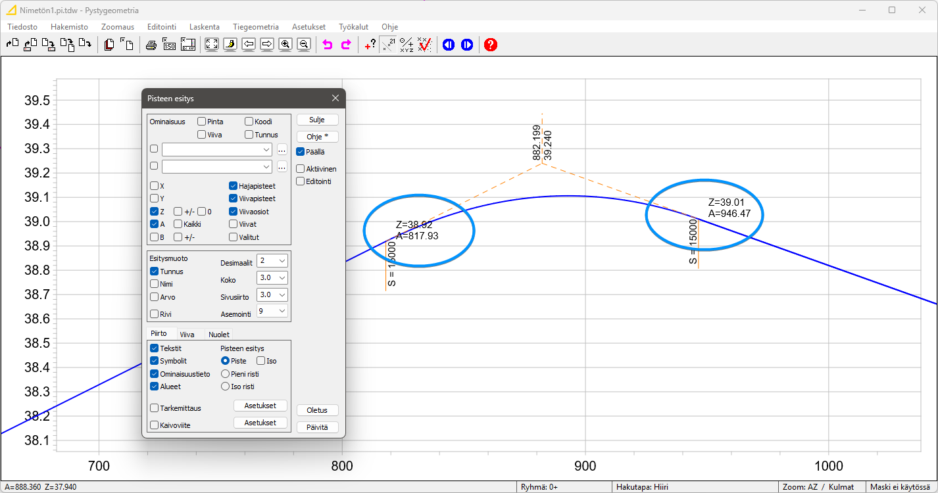Uncheck the Hajapisteet checkbox
Image resolution: width=938 pixels, height=493 pixels.
click(234, 186)
